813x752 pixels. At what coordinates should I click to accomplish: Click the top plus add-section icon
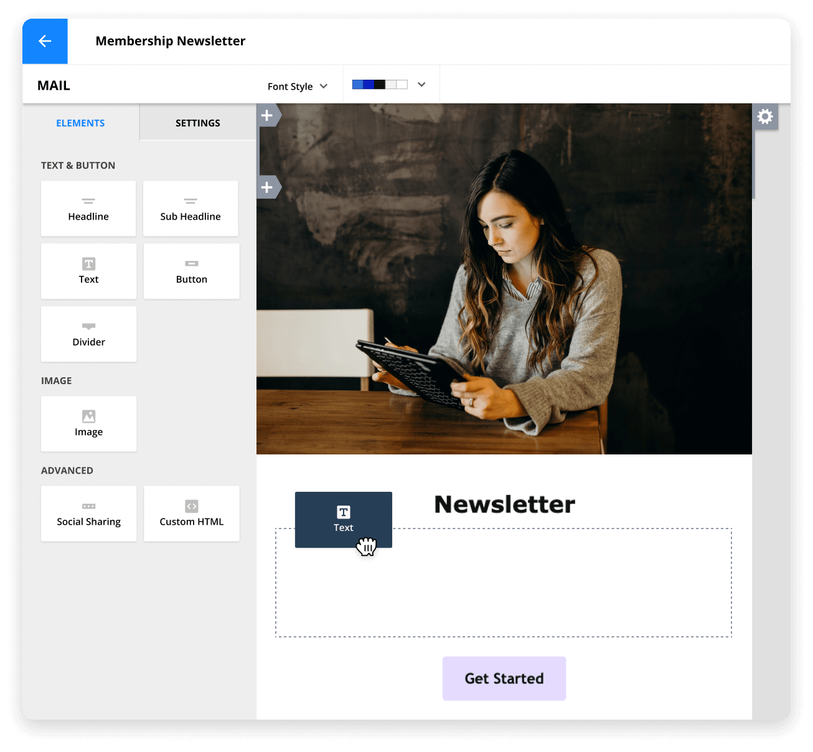(267, 115)
